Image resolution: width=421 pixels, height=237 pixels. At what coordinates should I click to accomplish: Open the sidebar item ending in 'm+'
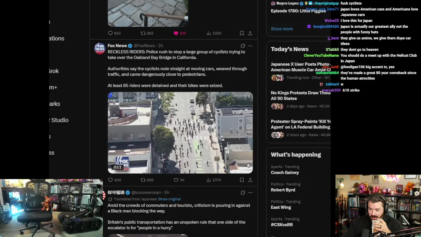click(53, 88)
